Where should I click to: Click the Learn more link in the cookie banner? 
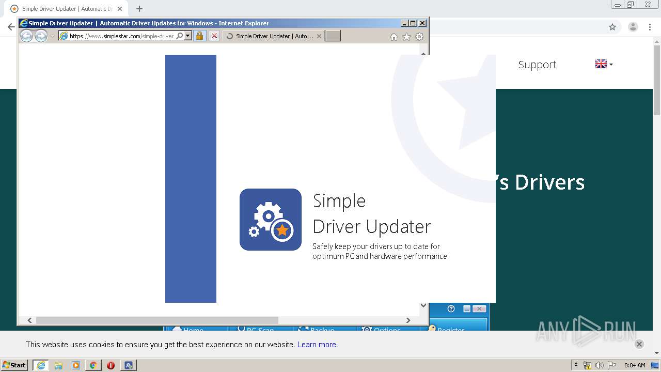tap(317, 345)
